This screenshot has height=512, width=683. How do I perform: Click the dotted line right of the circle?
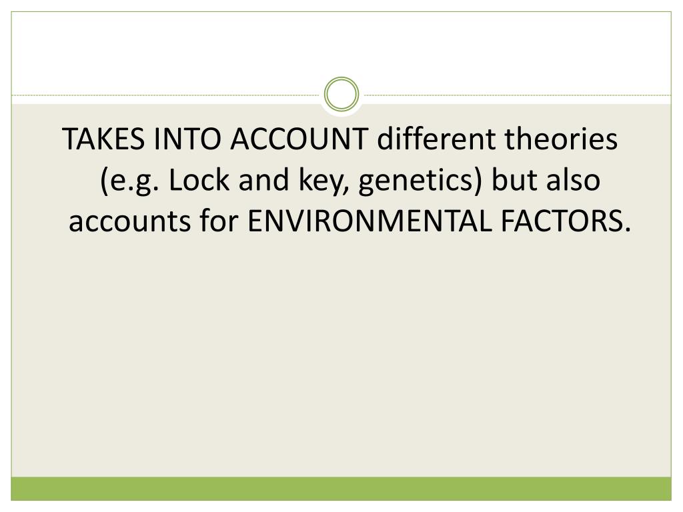(x=517, y=95)
